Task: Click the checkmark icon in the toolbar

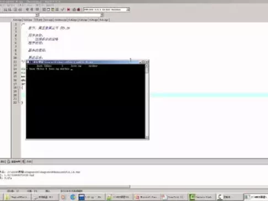Action: click(62, 9)
